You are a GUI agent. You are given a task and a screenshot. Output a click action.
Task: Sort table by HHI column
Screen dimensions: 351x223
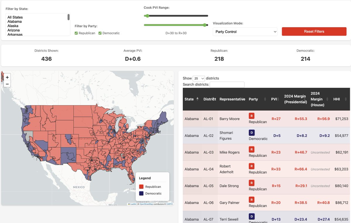[x=341, y=99]
